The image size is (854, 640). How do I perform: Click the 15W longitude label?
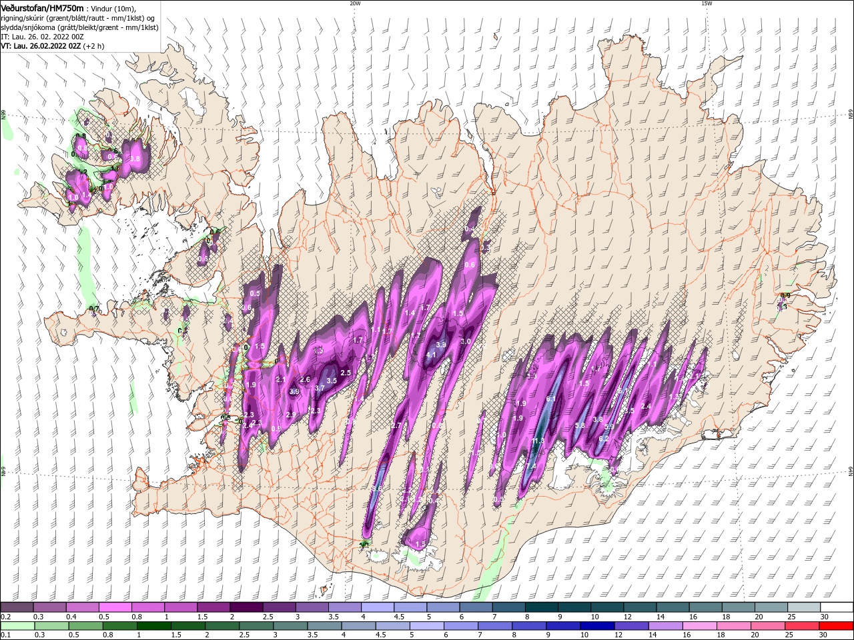click(x=707, y=3)
